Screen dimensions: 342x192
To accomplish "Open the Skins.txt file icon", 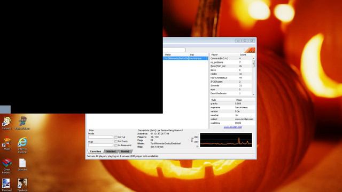I will click(x=22, y=165).
